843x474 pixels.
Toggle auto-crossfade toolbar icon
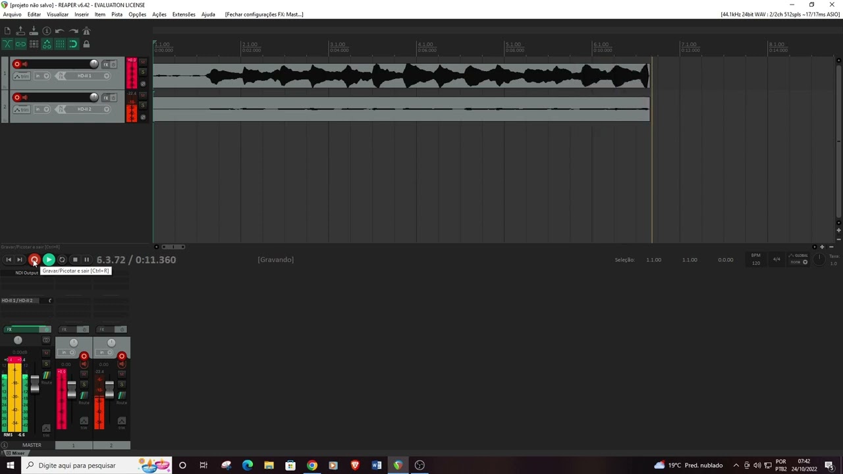(x=7, y=44)
